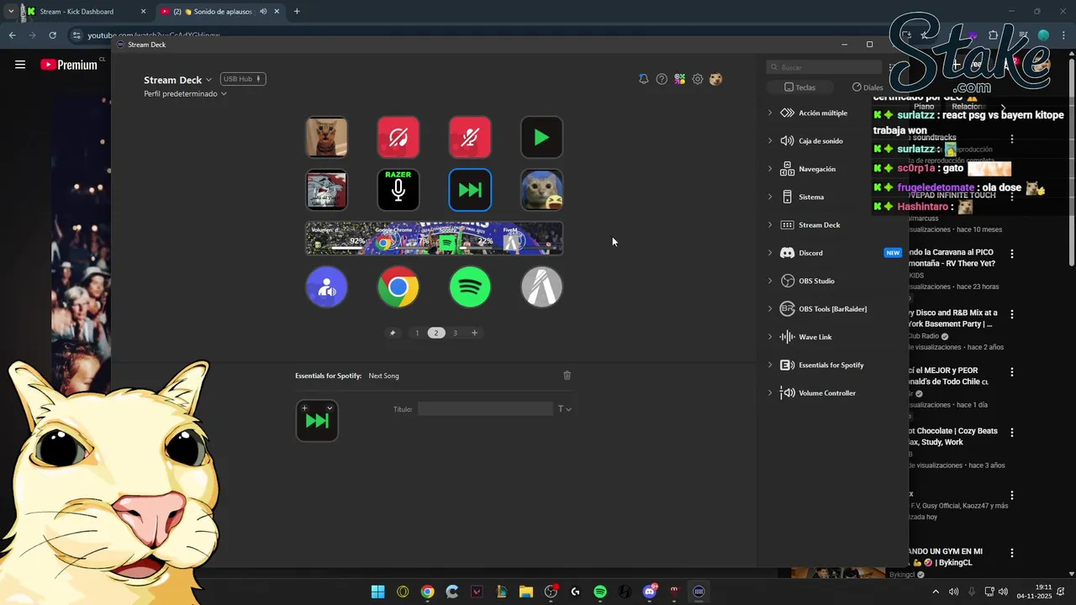
Task: Select the purple Discord voice key
Action: [x=326, y=287]
